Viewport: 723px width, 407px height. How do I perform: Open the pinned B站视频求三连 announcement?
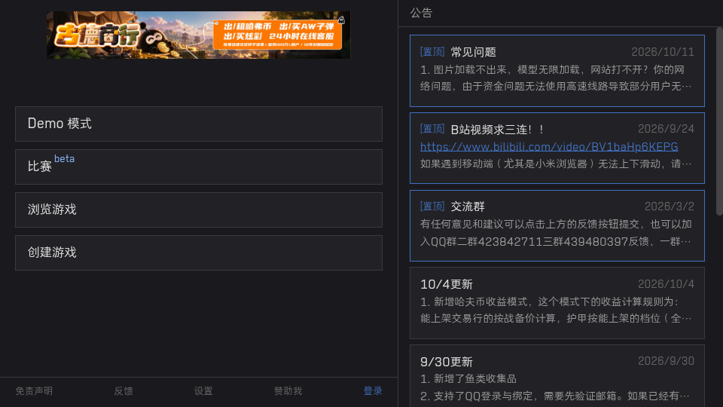(x=557, y=148)
